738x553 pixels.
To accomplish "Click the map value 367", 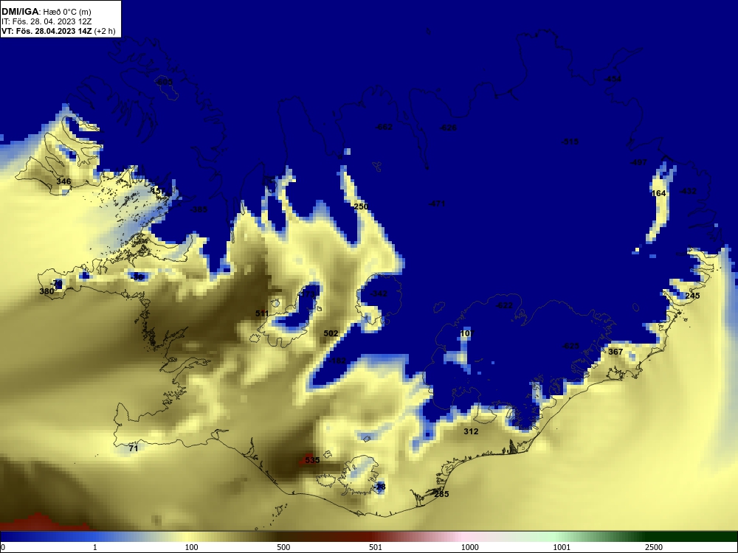I will 615,352.
